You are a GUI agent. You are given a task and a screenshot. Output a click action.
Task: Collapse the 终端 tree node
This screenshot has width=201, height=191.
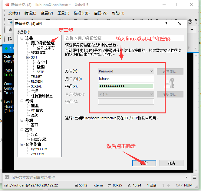coord(22,101)
